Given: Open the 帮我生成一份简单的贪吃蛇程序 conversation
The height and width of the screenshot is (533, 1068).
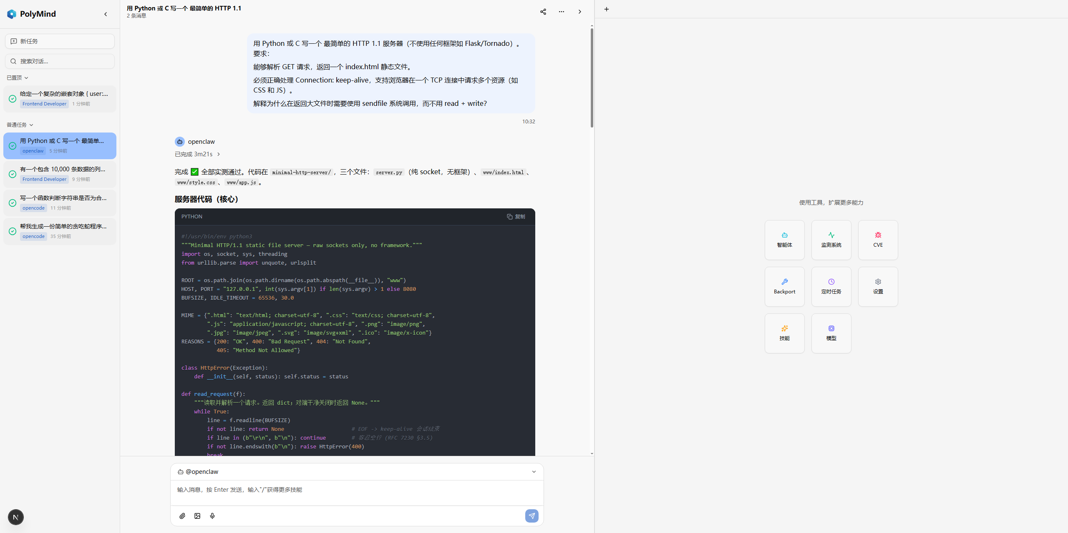Looking at the screenshot, I should tap(60, 231).
